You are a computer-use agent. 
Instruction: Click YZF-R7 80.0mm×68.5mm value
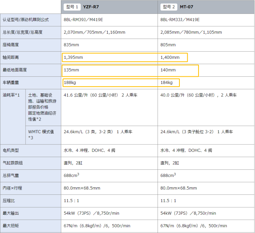[x=82, y=188]
